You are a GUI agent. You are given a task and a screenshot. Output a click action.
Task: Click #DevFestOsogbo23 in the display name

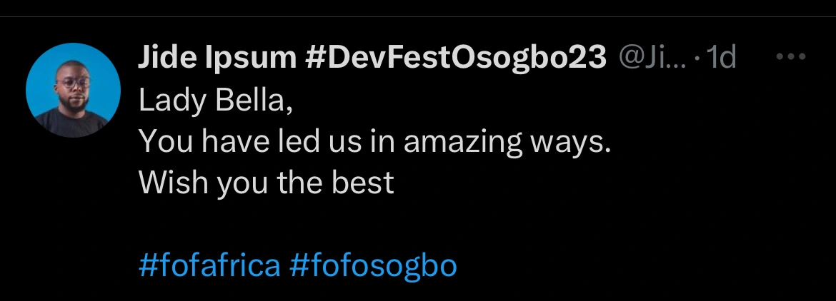pos(455,58)
